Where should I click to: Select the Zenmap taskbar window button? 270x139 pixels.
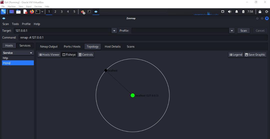[96, 12]
